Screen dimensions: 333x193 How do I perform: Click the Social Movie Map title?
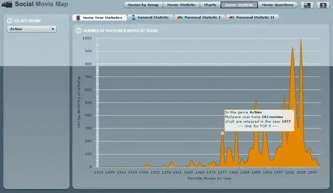42,4
